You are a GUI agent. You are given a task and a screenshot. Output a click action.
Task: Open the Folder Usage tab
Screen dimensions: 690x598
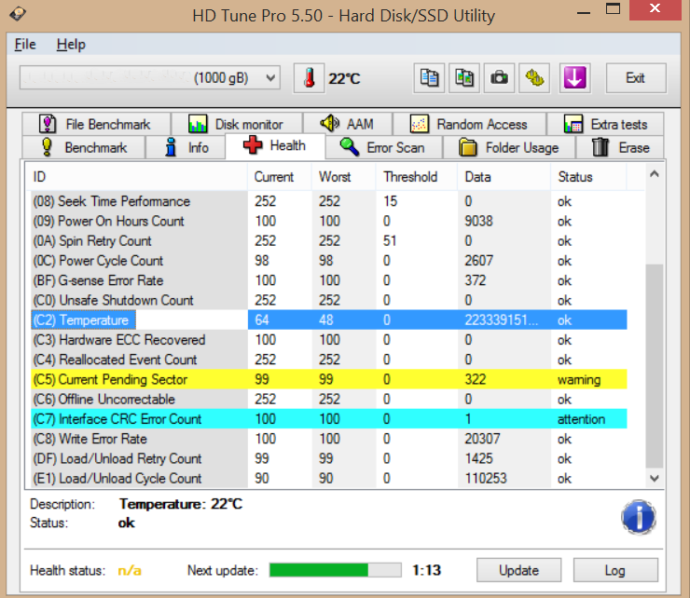pos(509,147)
